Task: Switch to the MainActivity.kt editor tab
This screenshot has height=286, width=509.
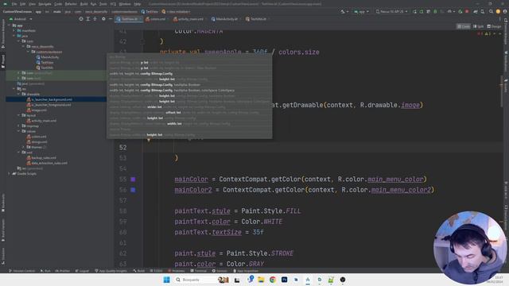Action: click(225, 19)
